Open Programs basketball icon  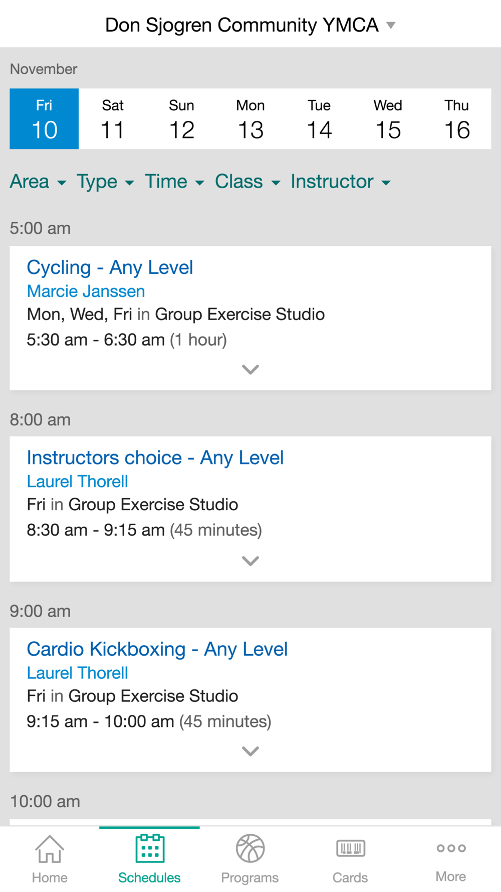(x=250, y=848)
